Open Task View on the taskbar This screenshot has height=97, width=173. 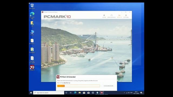coord(71,93)
